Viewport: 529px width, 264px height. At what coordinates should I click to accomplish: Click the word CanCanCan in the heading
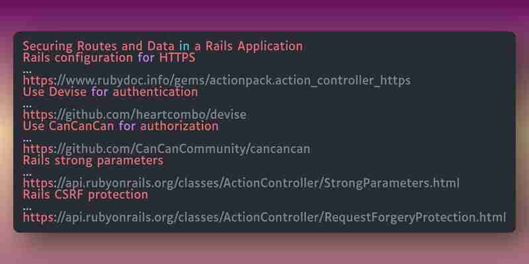click(x=81, y=126)
